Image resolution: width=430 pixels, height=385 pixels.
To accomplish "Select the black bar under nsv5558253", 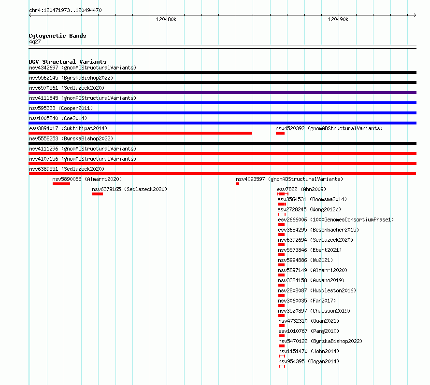I will 222,143.
